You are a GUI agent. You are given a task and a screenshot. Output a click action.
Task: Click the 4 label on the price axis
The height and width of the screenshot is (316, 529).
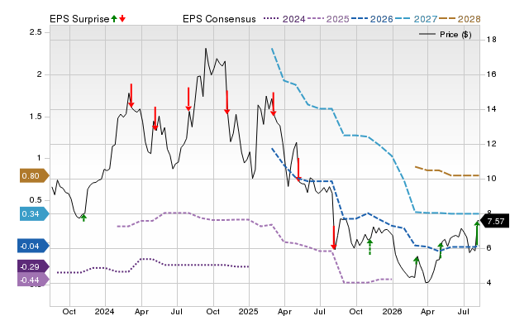pyautogui.click(x=489, y=283)
